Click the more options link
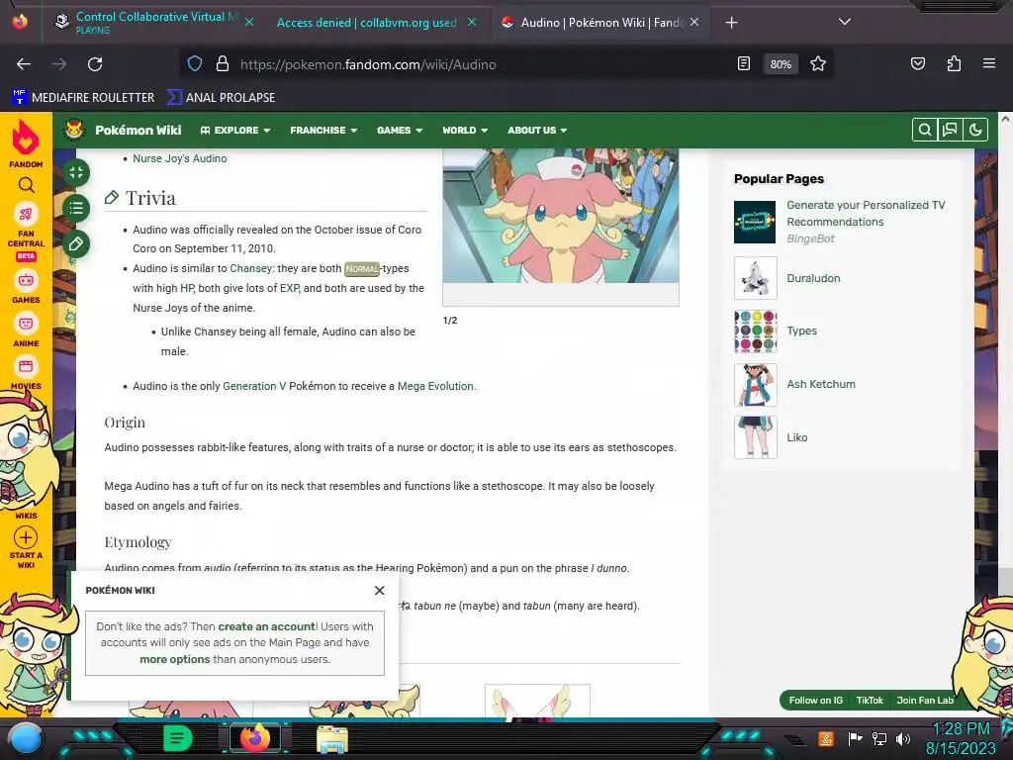1013x760 pixels. tap(175, 659)
